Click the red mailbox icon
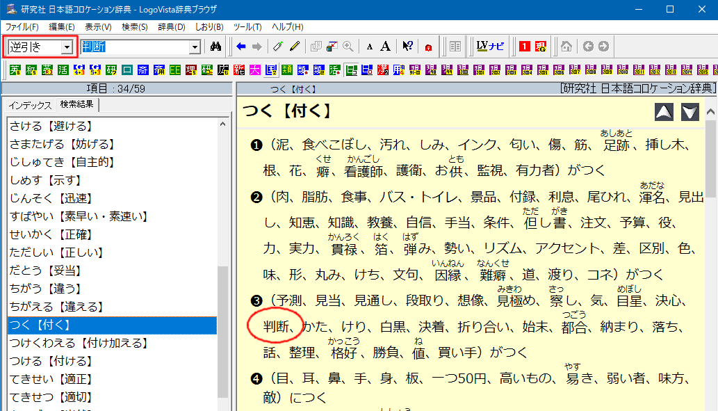The image size is (718, 411). (428, 47)
